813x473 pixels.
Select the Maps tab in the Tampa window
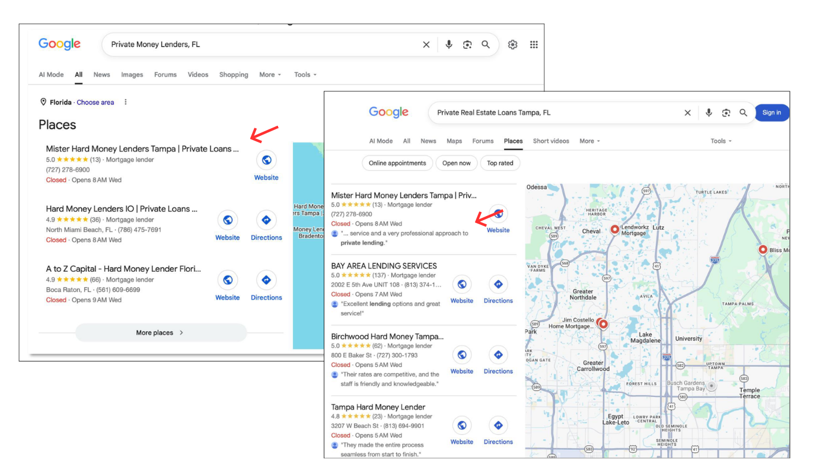(454, 141)
